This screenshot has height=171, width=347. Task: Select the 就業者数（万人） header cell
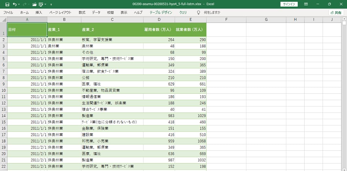pos(190,29)
